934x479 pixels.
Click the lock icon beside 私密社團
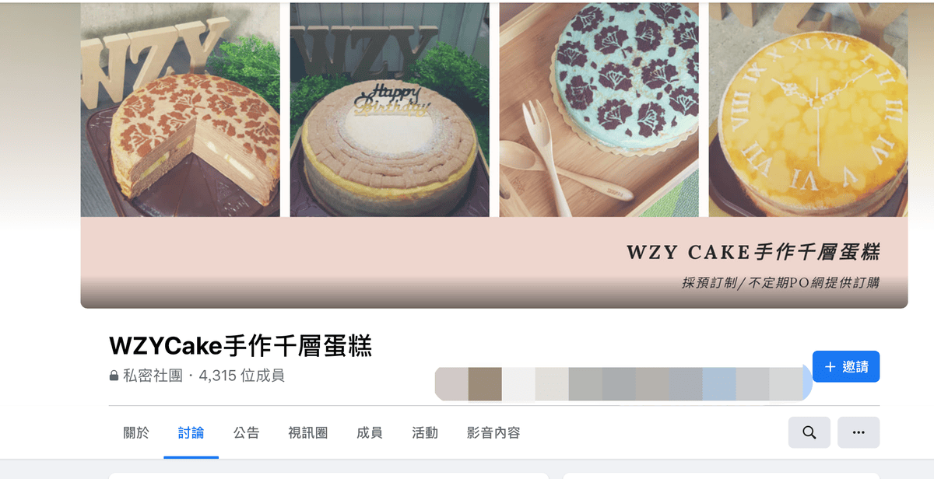pyautogui.click(x=114, y=376)
